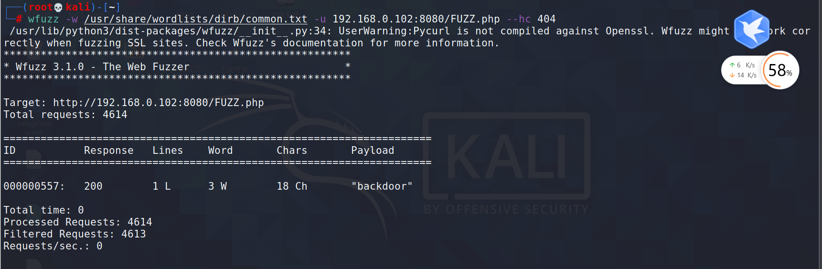Click the --hc option in the command
822x269 pixels.
518,19
